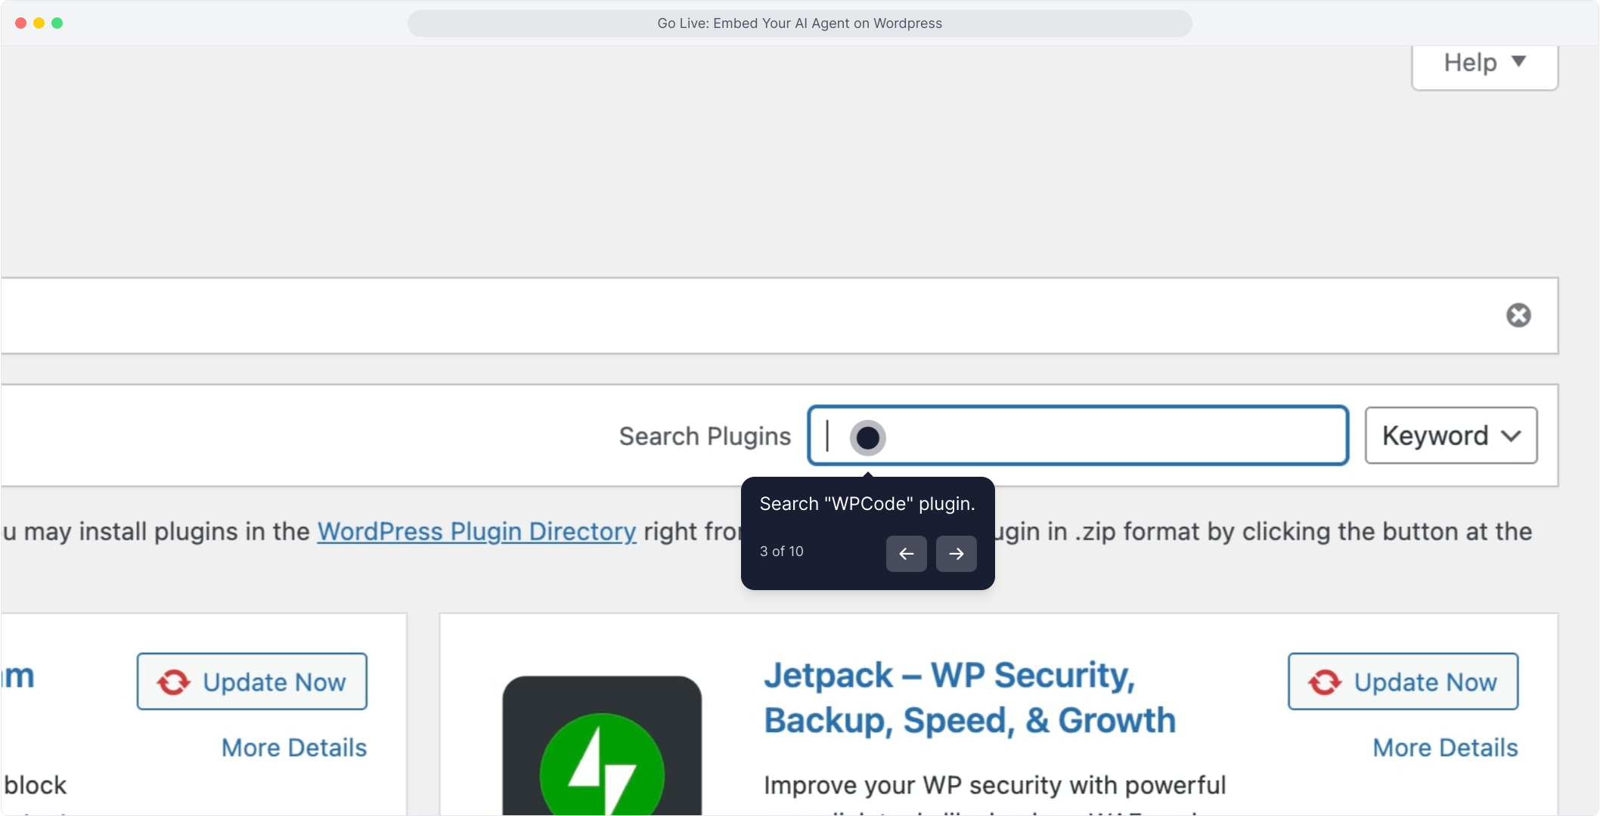Screen dimensions: 1600x816
Task: Click the Help triangle arrow
Action: [x=1518, y=62]
